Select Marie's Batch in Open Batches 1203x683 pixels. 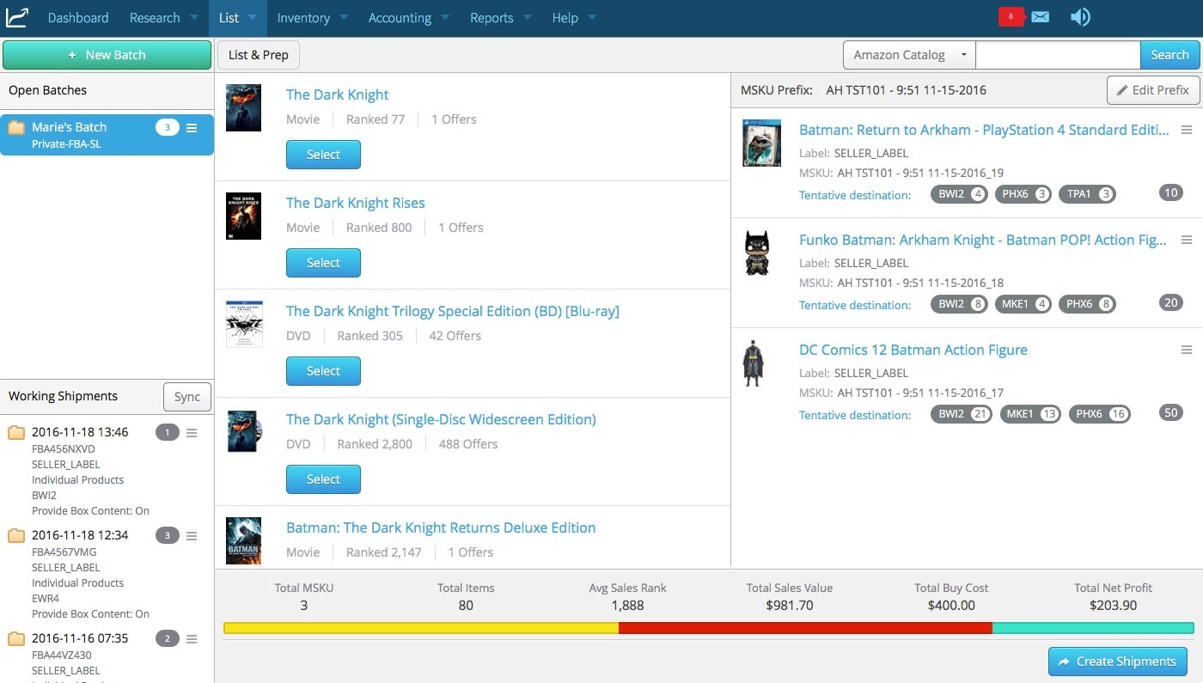click(x=107, y=135)
